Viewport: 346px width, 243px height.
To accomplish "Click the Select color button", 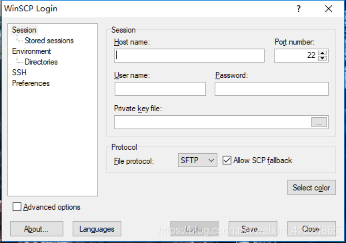I will pos(311,188).
